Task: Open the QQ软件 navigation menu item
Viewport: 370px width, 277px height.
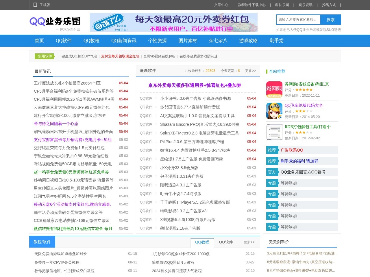Action: [x=64, y=41]
